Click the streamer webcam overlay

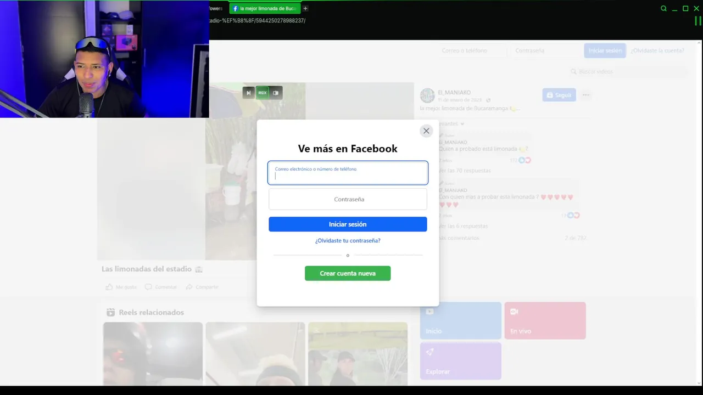click(104, 59)
